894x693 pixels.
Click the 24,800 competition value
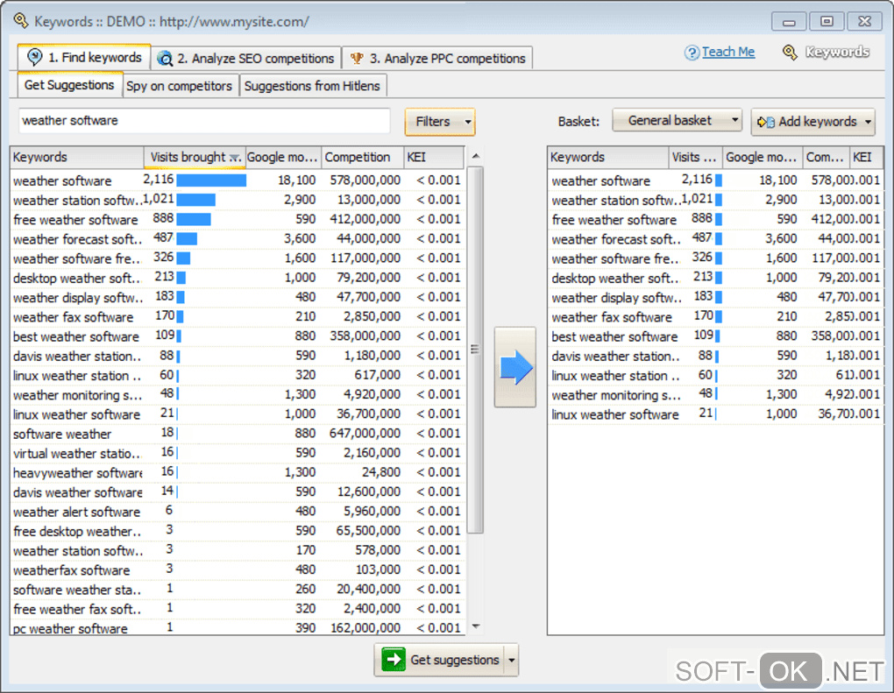(x=381, y=472)
